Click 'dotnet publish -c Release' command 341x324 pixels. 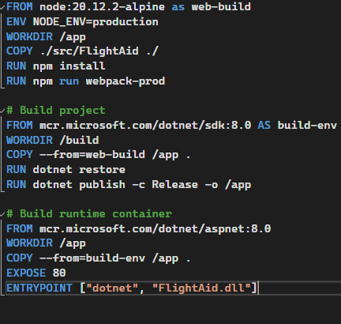115,184
